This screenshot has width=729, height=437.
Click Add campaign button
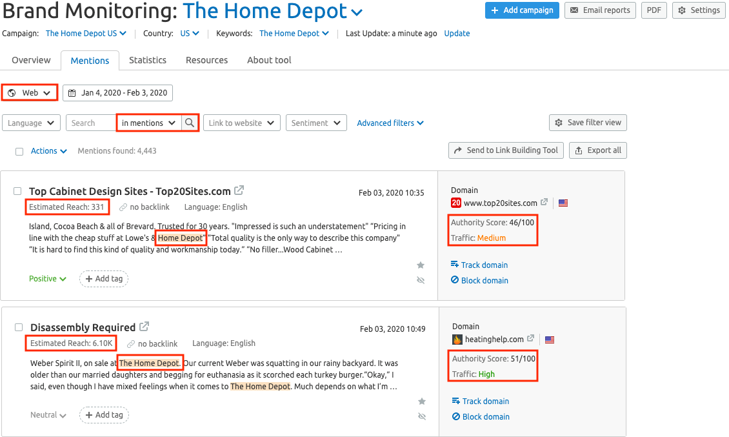522,10
